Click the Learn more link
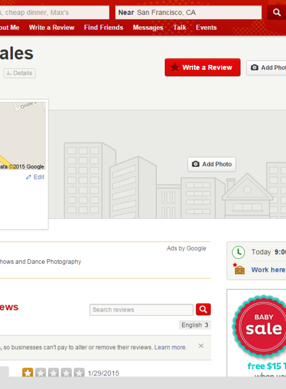 pyautogui.click(x=170, y=347)
